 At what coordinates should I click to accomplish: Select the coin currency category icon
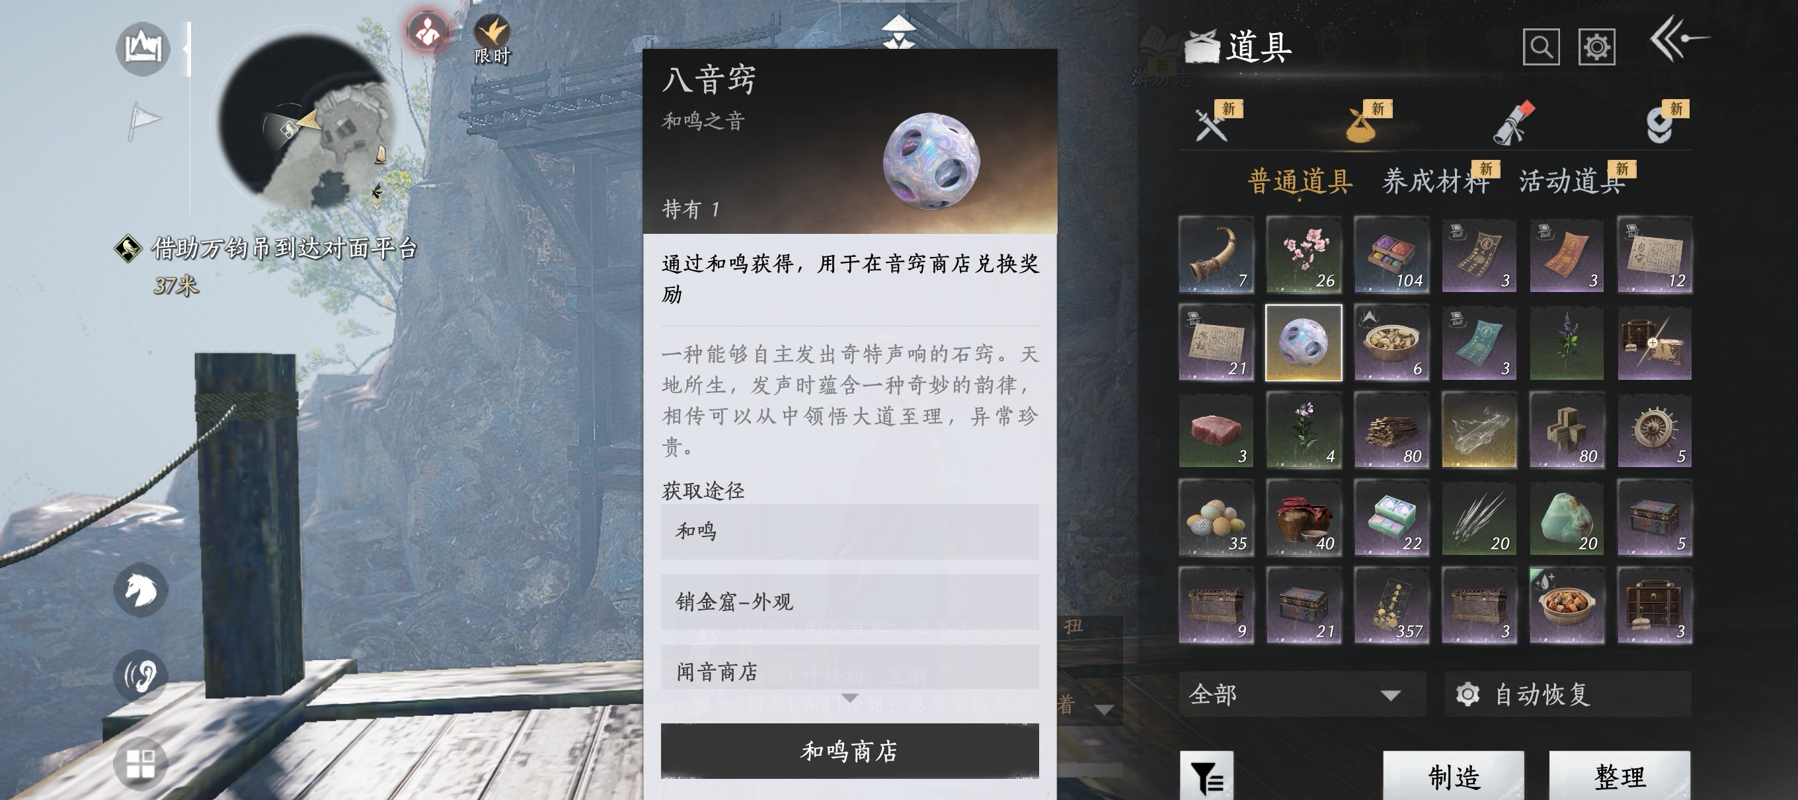1661,125
